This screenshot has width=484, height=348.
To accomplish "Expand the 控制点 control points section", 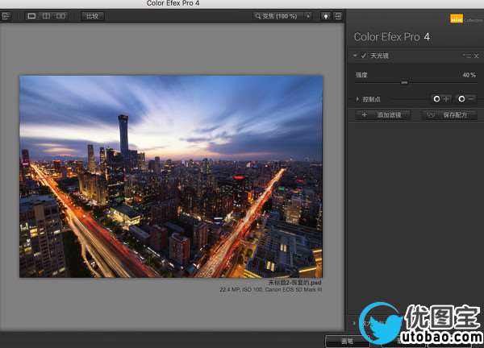I will click(x=357, y=99).
